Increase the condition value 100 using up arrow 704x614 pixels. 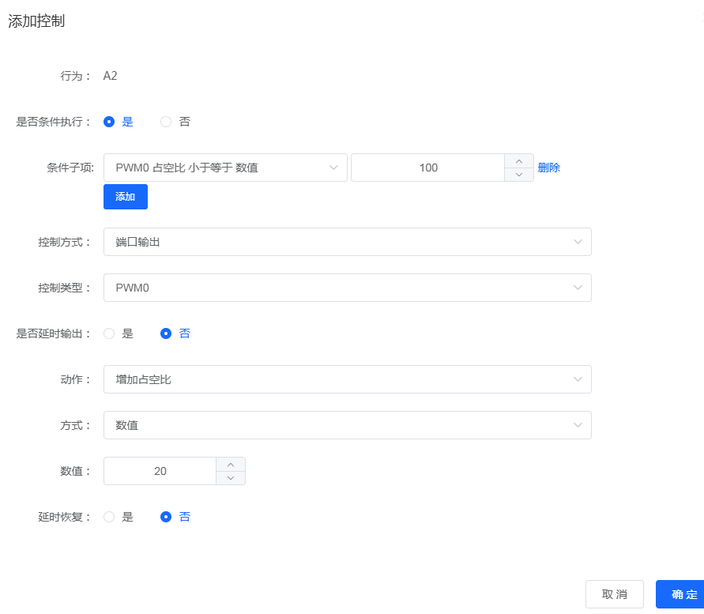click(519, 160)
